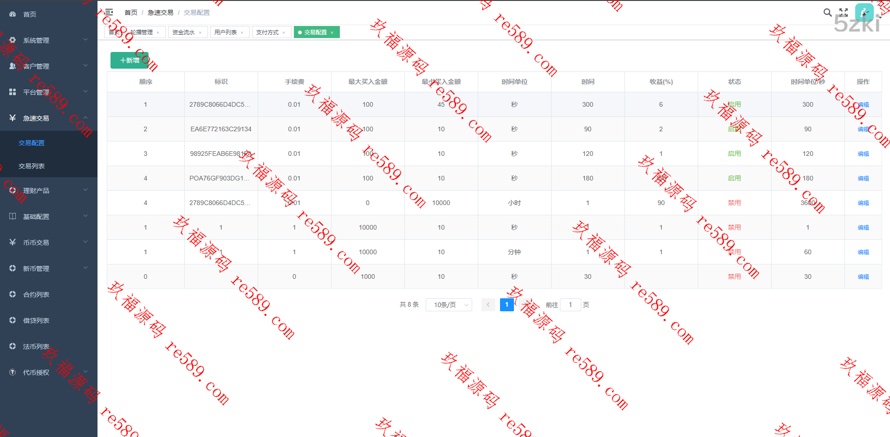Screen dimensions: 890x437
Task: Expand the 新币管理 menu chevron
Action: (x=85, y=268)
